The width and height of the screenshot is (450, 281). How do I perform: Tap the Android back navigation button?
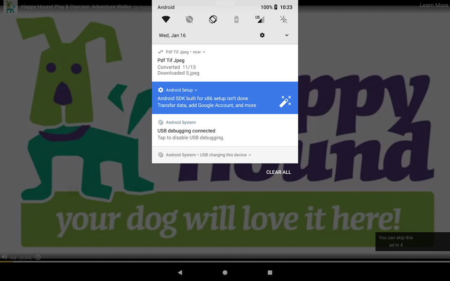[x=180, y=273]
